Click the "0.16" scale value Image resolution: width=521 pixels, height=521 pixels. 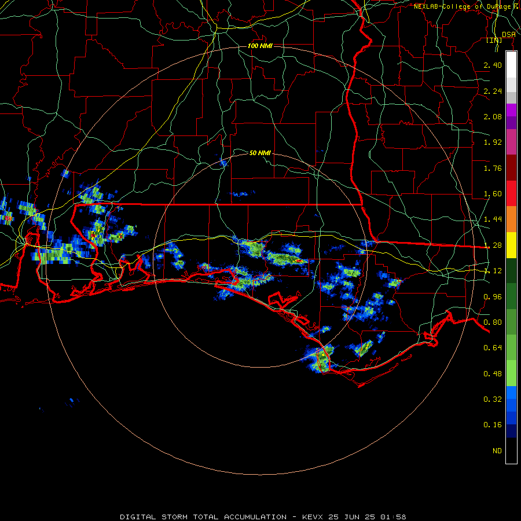pyautogui.click(x=493, y=425)
